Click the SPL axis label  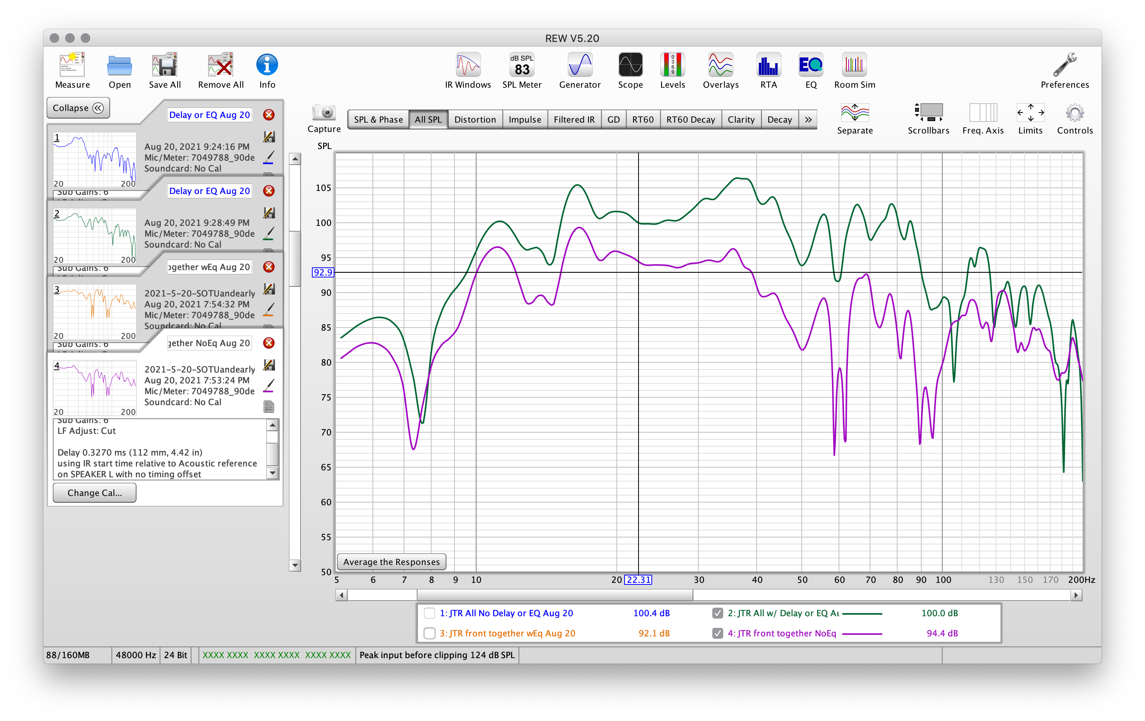[324, 146]
